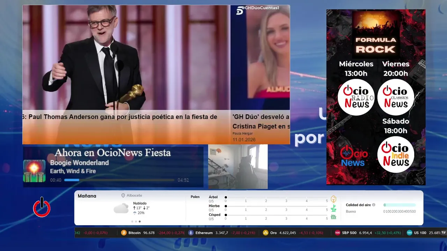
Task: Select the first weather carousel dot
Action: pos(132,221)
